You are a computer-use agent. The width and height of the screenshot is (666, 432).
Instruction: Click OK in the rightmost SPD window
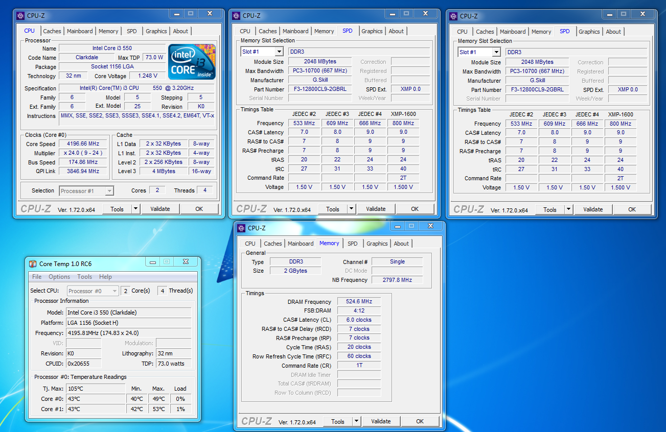[x=632, y=209]
